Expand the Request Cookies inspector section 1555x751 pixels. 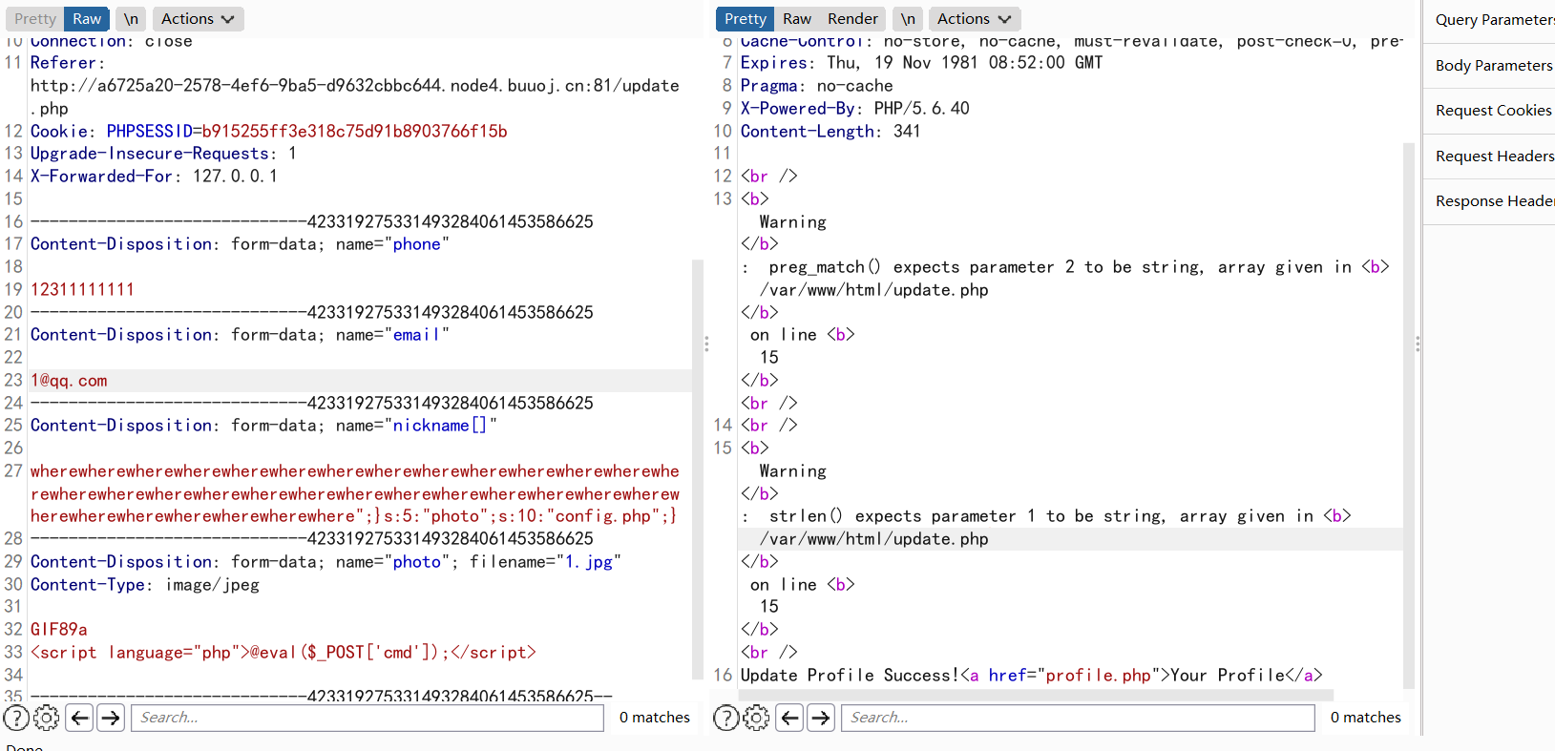(1489, 111)
